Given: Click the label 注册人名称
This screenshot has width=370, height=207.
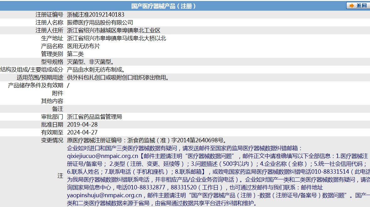Looking at the screenshot, I should pyautogui.click(x=49, y=22).
